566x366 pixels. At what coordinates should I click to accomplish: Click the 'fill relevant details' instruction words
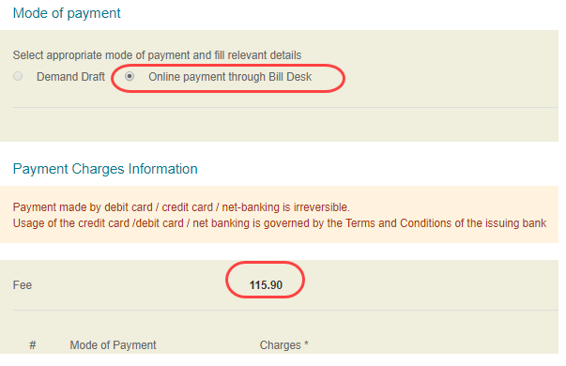[258, 55]
